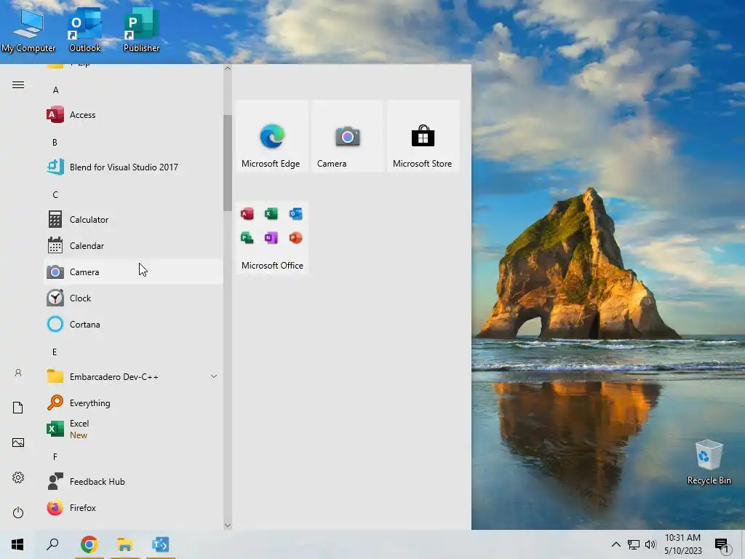Viewport: 745px width, 559px height.
Task: Click the Access icon in Office folder
Action: click(247, 213)
